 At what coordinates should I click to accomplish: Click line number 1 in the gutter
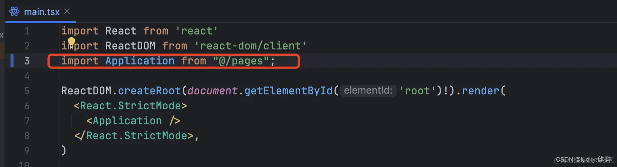click(27, 31)
